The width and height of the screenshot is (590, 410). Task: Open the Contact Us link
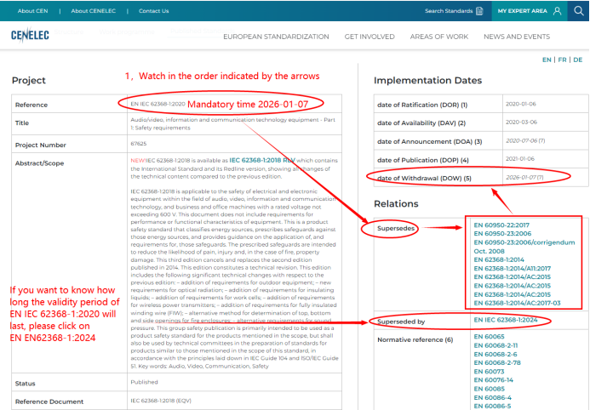click(153, 11)
